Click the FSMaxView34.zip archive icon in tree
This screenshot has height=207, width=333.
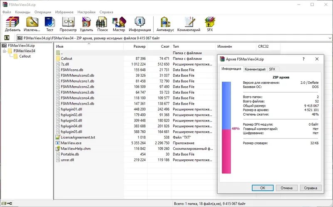[x=4, y=46]
